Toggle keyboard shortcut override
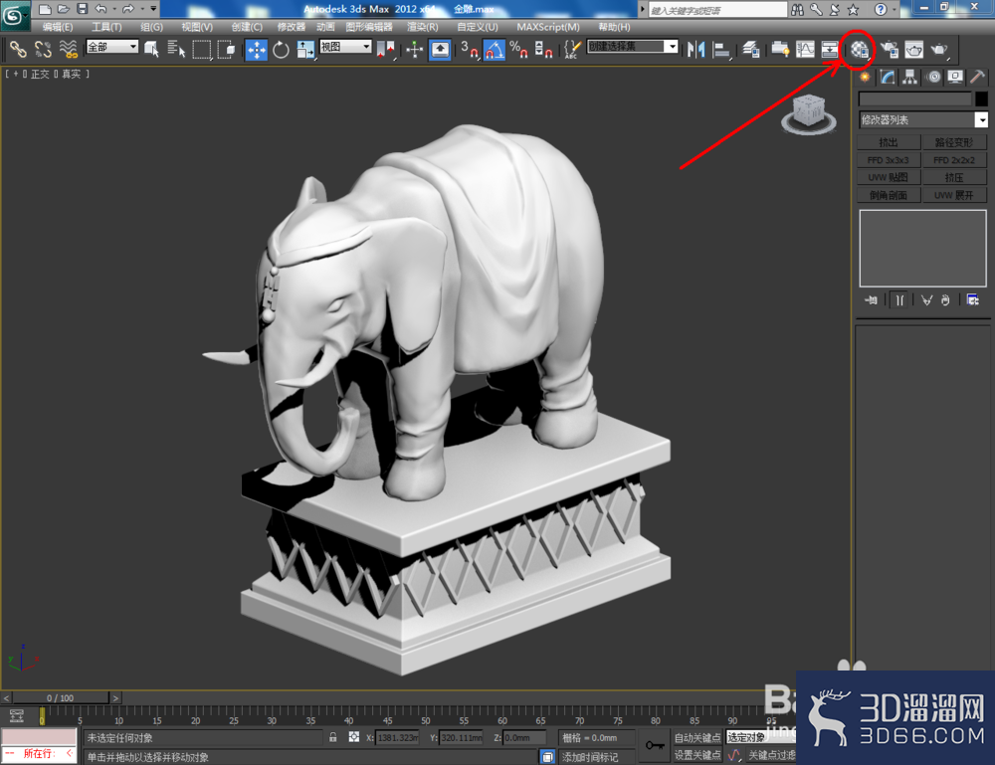Screen dimensions: 995x765 coord(440,50)
